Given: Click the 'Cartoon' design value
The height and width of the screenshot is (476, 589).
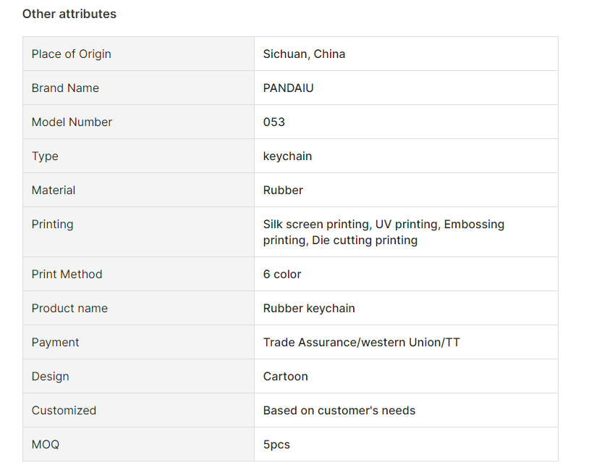Looking at the screenshot, I should pyautogui.click(x=286, y=376).
